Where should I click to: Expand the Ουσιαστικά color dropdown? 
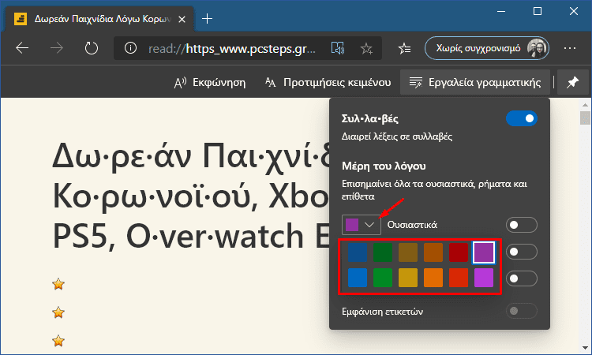362,225
